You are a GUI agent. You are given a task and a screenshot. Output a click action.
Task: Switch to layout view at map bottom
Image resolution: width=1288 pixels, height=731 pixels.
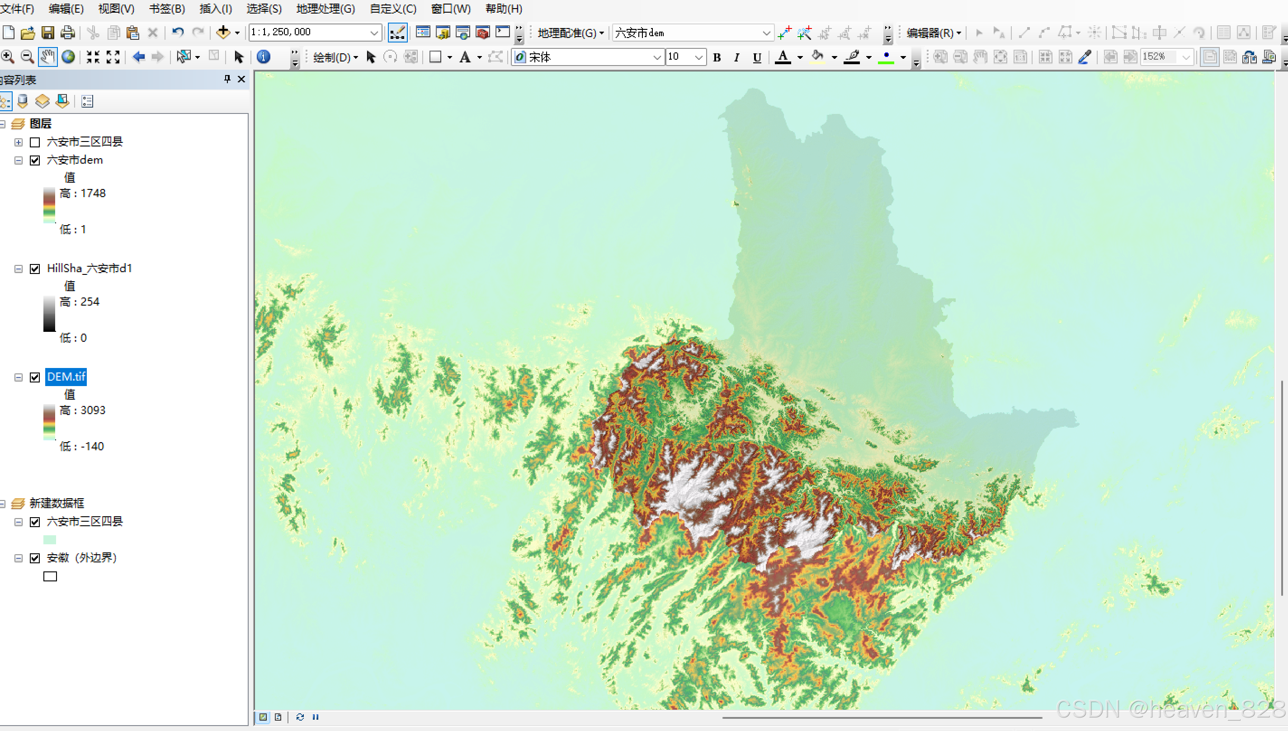pyautogui.click(x=278, y=717)
